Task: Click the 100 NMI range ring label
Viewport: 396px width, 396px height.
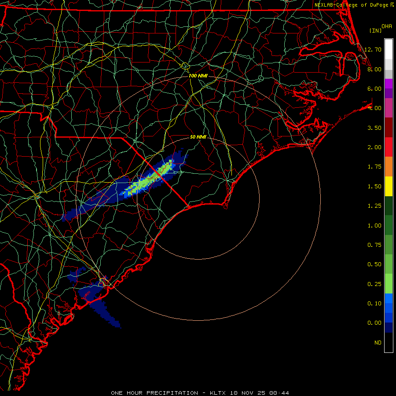Action: (198, 76)
